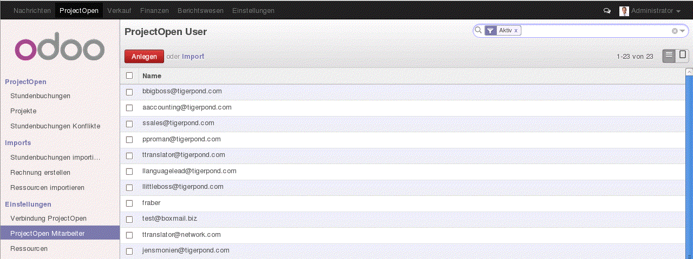Screen dimensions: 693x259
Task: Click the Einstellungen sidebar section header
Action: click(28, 205)
